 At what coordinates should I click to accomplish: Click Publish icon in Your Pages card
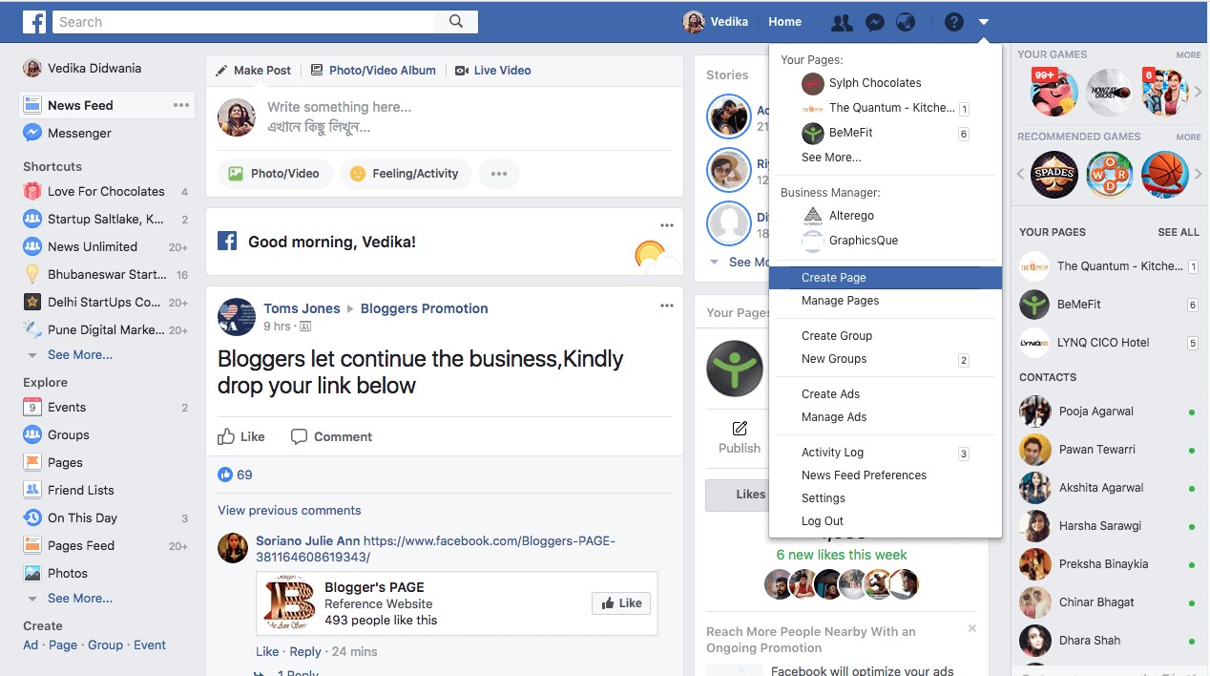tap(740, 429)
